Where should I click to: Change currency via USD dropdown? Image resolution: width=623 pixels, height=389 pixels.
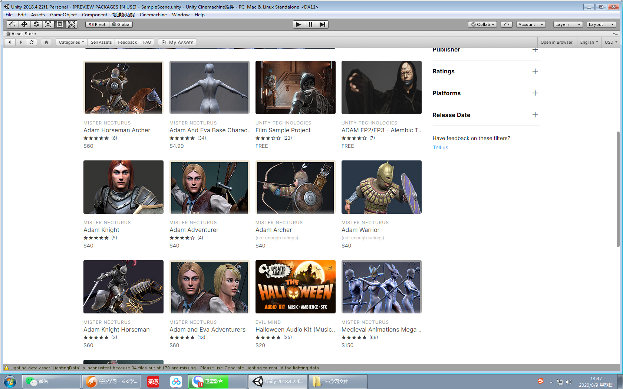tap(611, 42)
